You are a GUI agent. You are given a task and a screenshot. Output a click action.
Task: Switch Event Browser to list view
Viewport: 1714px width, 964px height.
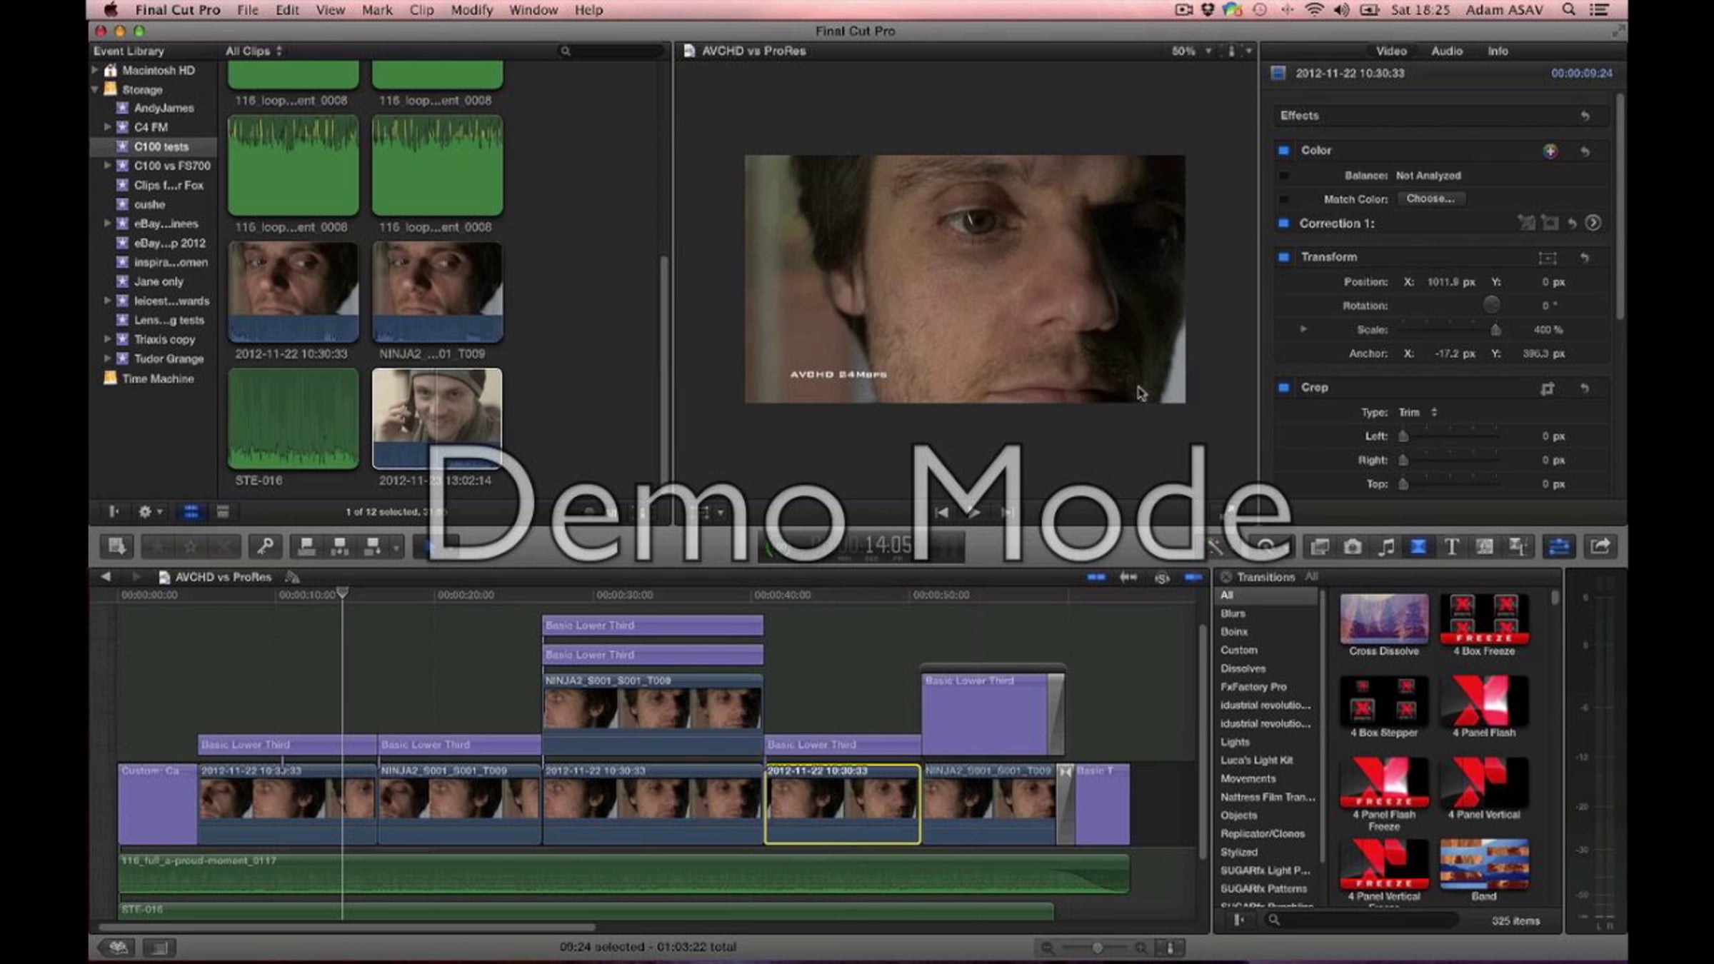[x=223, y=512]
